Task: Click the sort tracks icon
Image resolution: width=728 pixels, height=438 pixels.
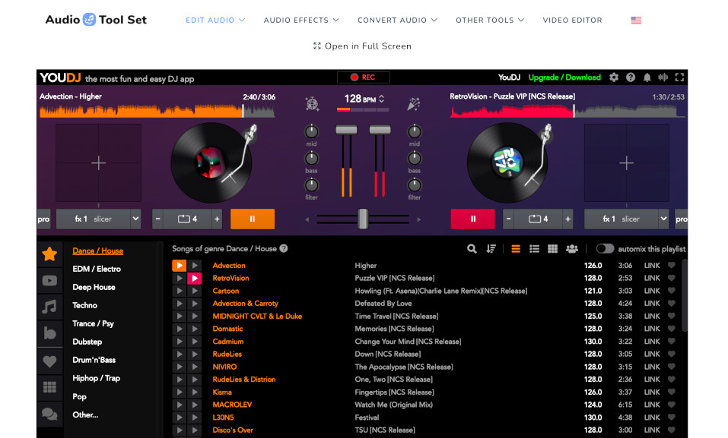Action: coord(491,248)
